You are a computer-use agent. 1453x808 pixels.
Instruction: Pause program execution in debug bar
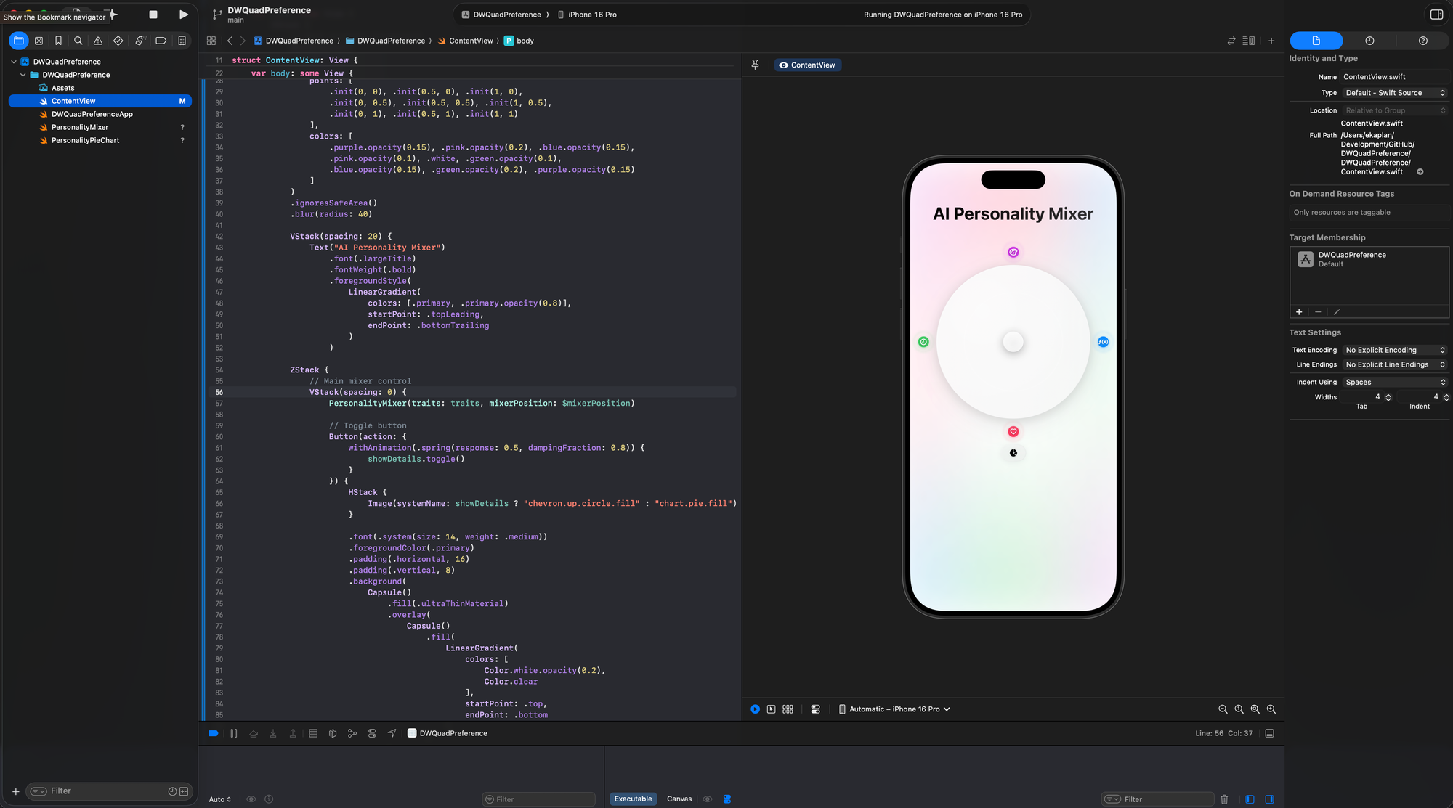pyautogui.click(x=234, y=733)
